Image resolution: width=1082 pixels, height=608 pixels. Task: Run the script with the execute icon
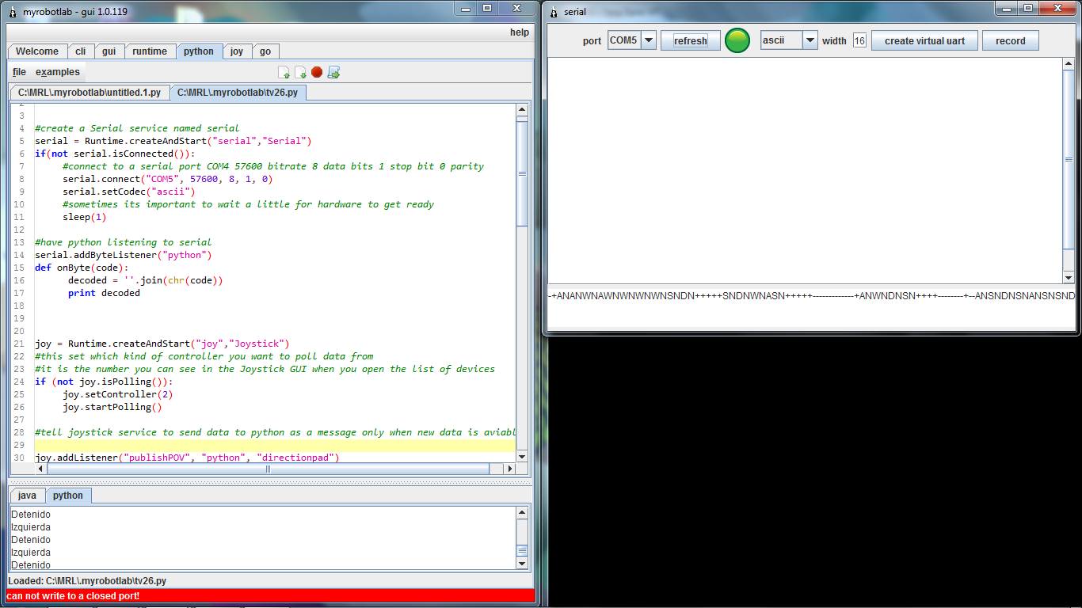(x=333, y=73)
